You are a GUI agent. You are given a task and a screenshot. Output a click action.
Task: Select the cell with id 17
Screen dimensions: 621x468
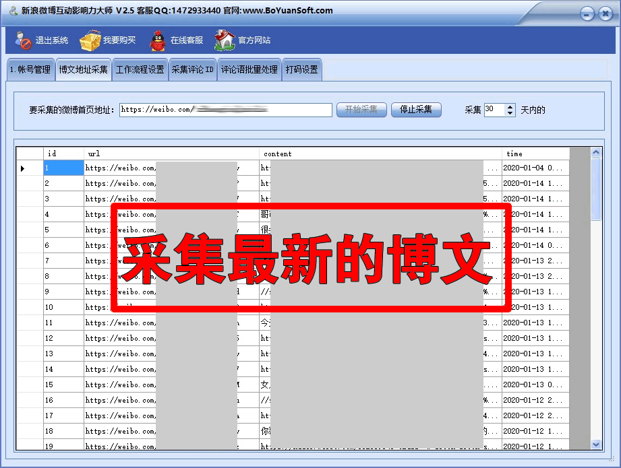click(63, 415)
